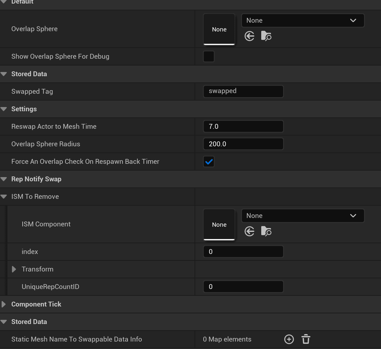Expand the Transform property
The image size is (381, 349).
(x=14, y=269)
